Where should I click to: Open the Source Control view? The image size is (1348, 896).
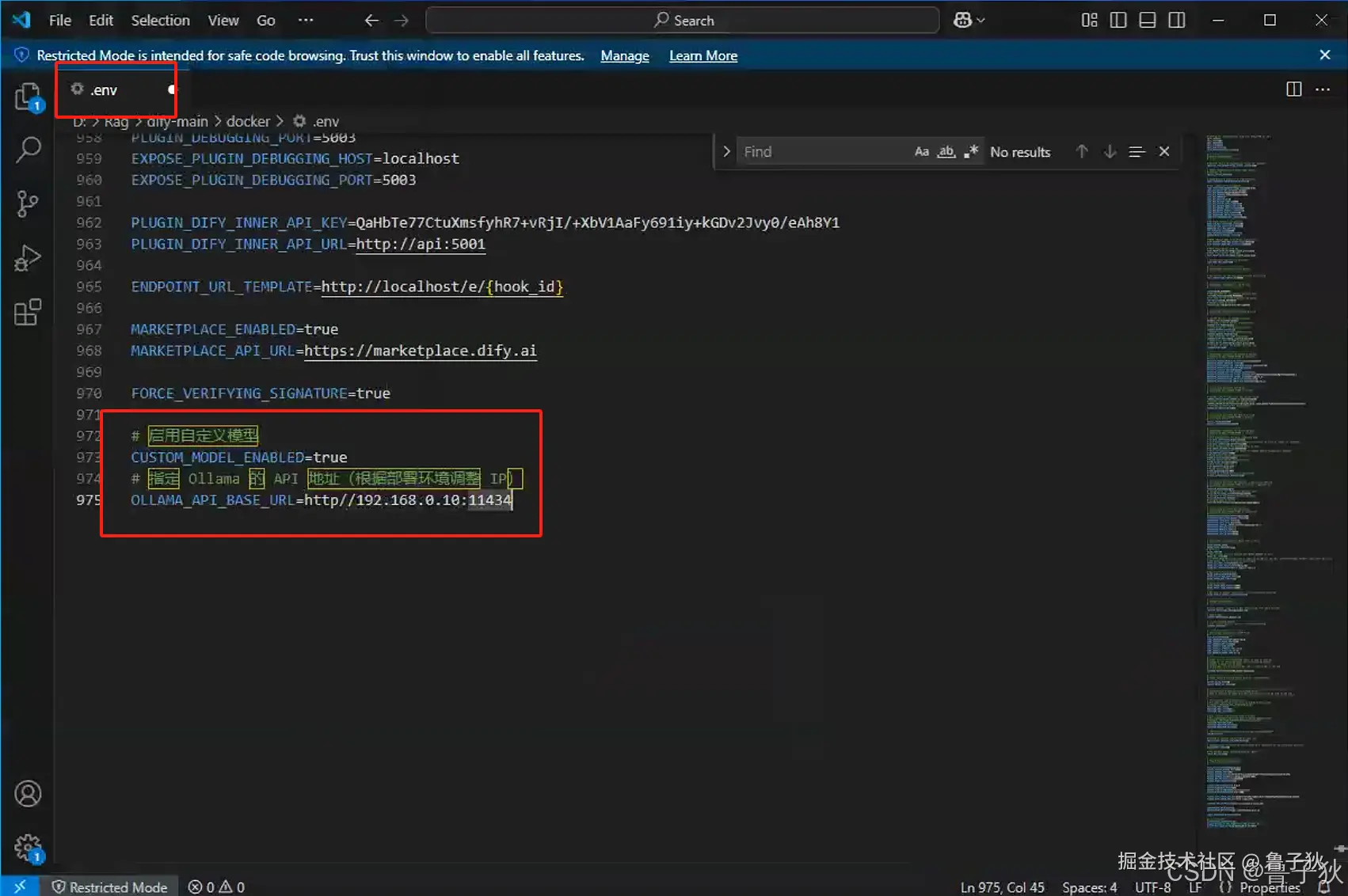coord(28,204)
